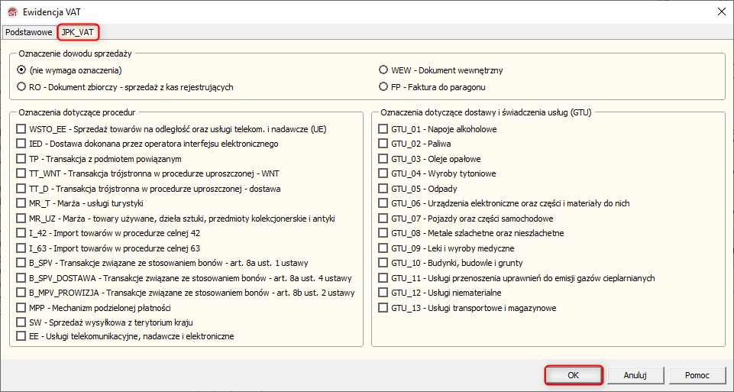Open the JPK_VAT tab
This screenshot has width=734, height=392.
click(79, 32)
